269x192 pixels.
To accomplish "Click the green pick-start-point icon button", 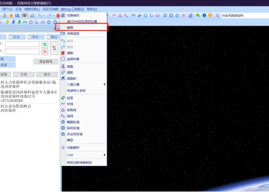I will tap(45, 45).
